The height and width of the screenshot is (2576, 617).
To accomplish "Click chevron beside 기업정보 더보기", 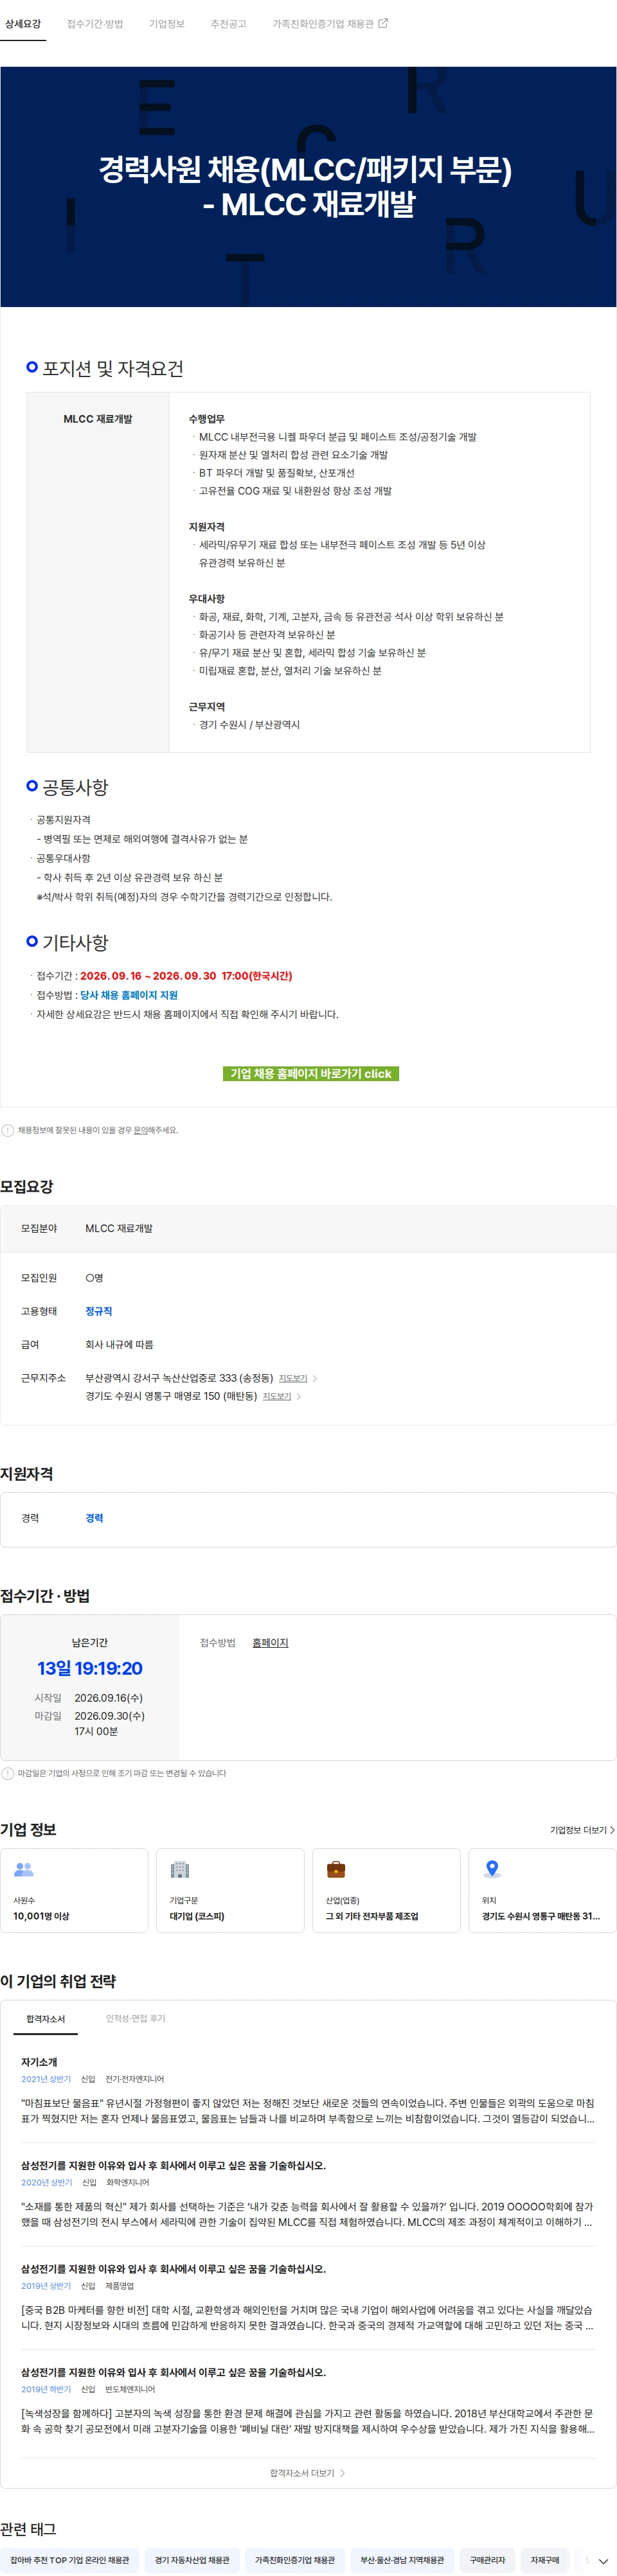I will 612,1830.
